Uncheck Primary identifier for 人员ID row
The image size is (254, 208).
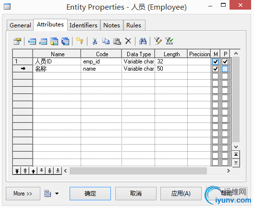click(x=225, y=61)
